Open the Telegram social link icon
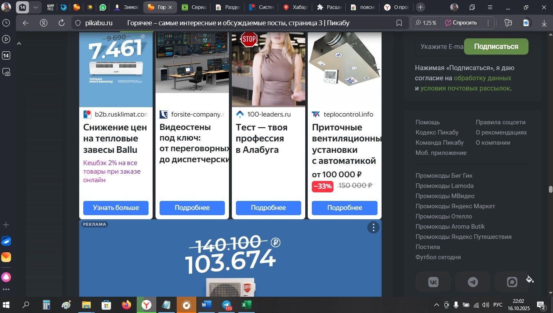This screenshot has height=313, width=553. (473, 282)
